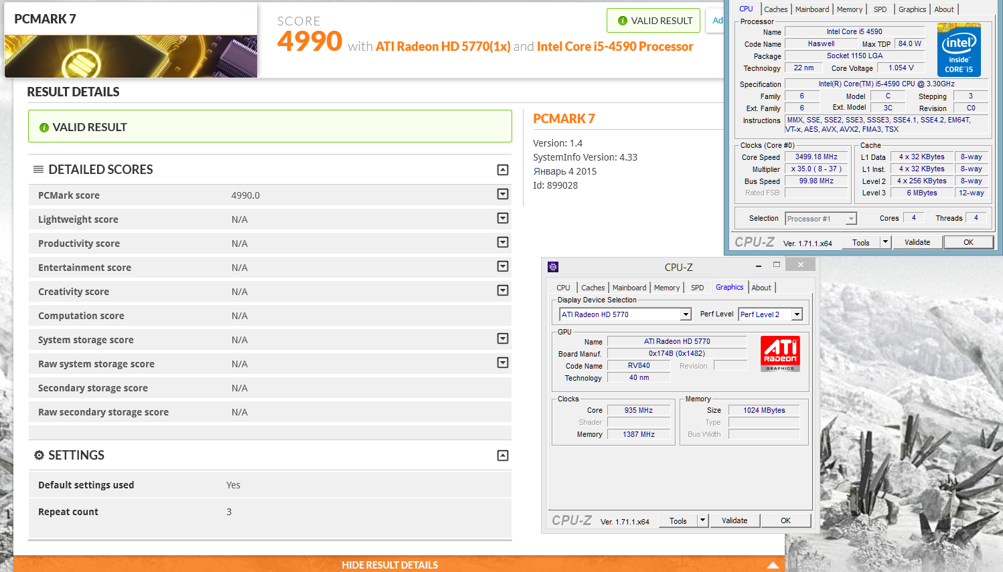1003x572 pixels.
Task: Click the Board Manuf. value 0x174B
Action: point(677,353)
